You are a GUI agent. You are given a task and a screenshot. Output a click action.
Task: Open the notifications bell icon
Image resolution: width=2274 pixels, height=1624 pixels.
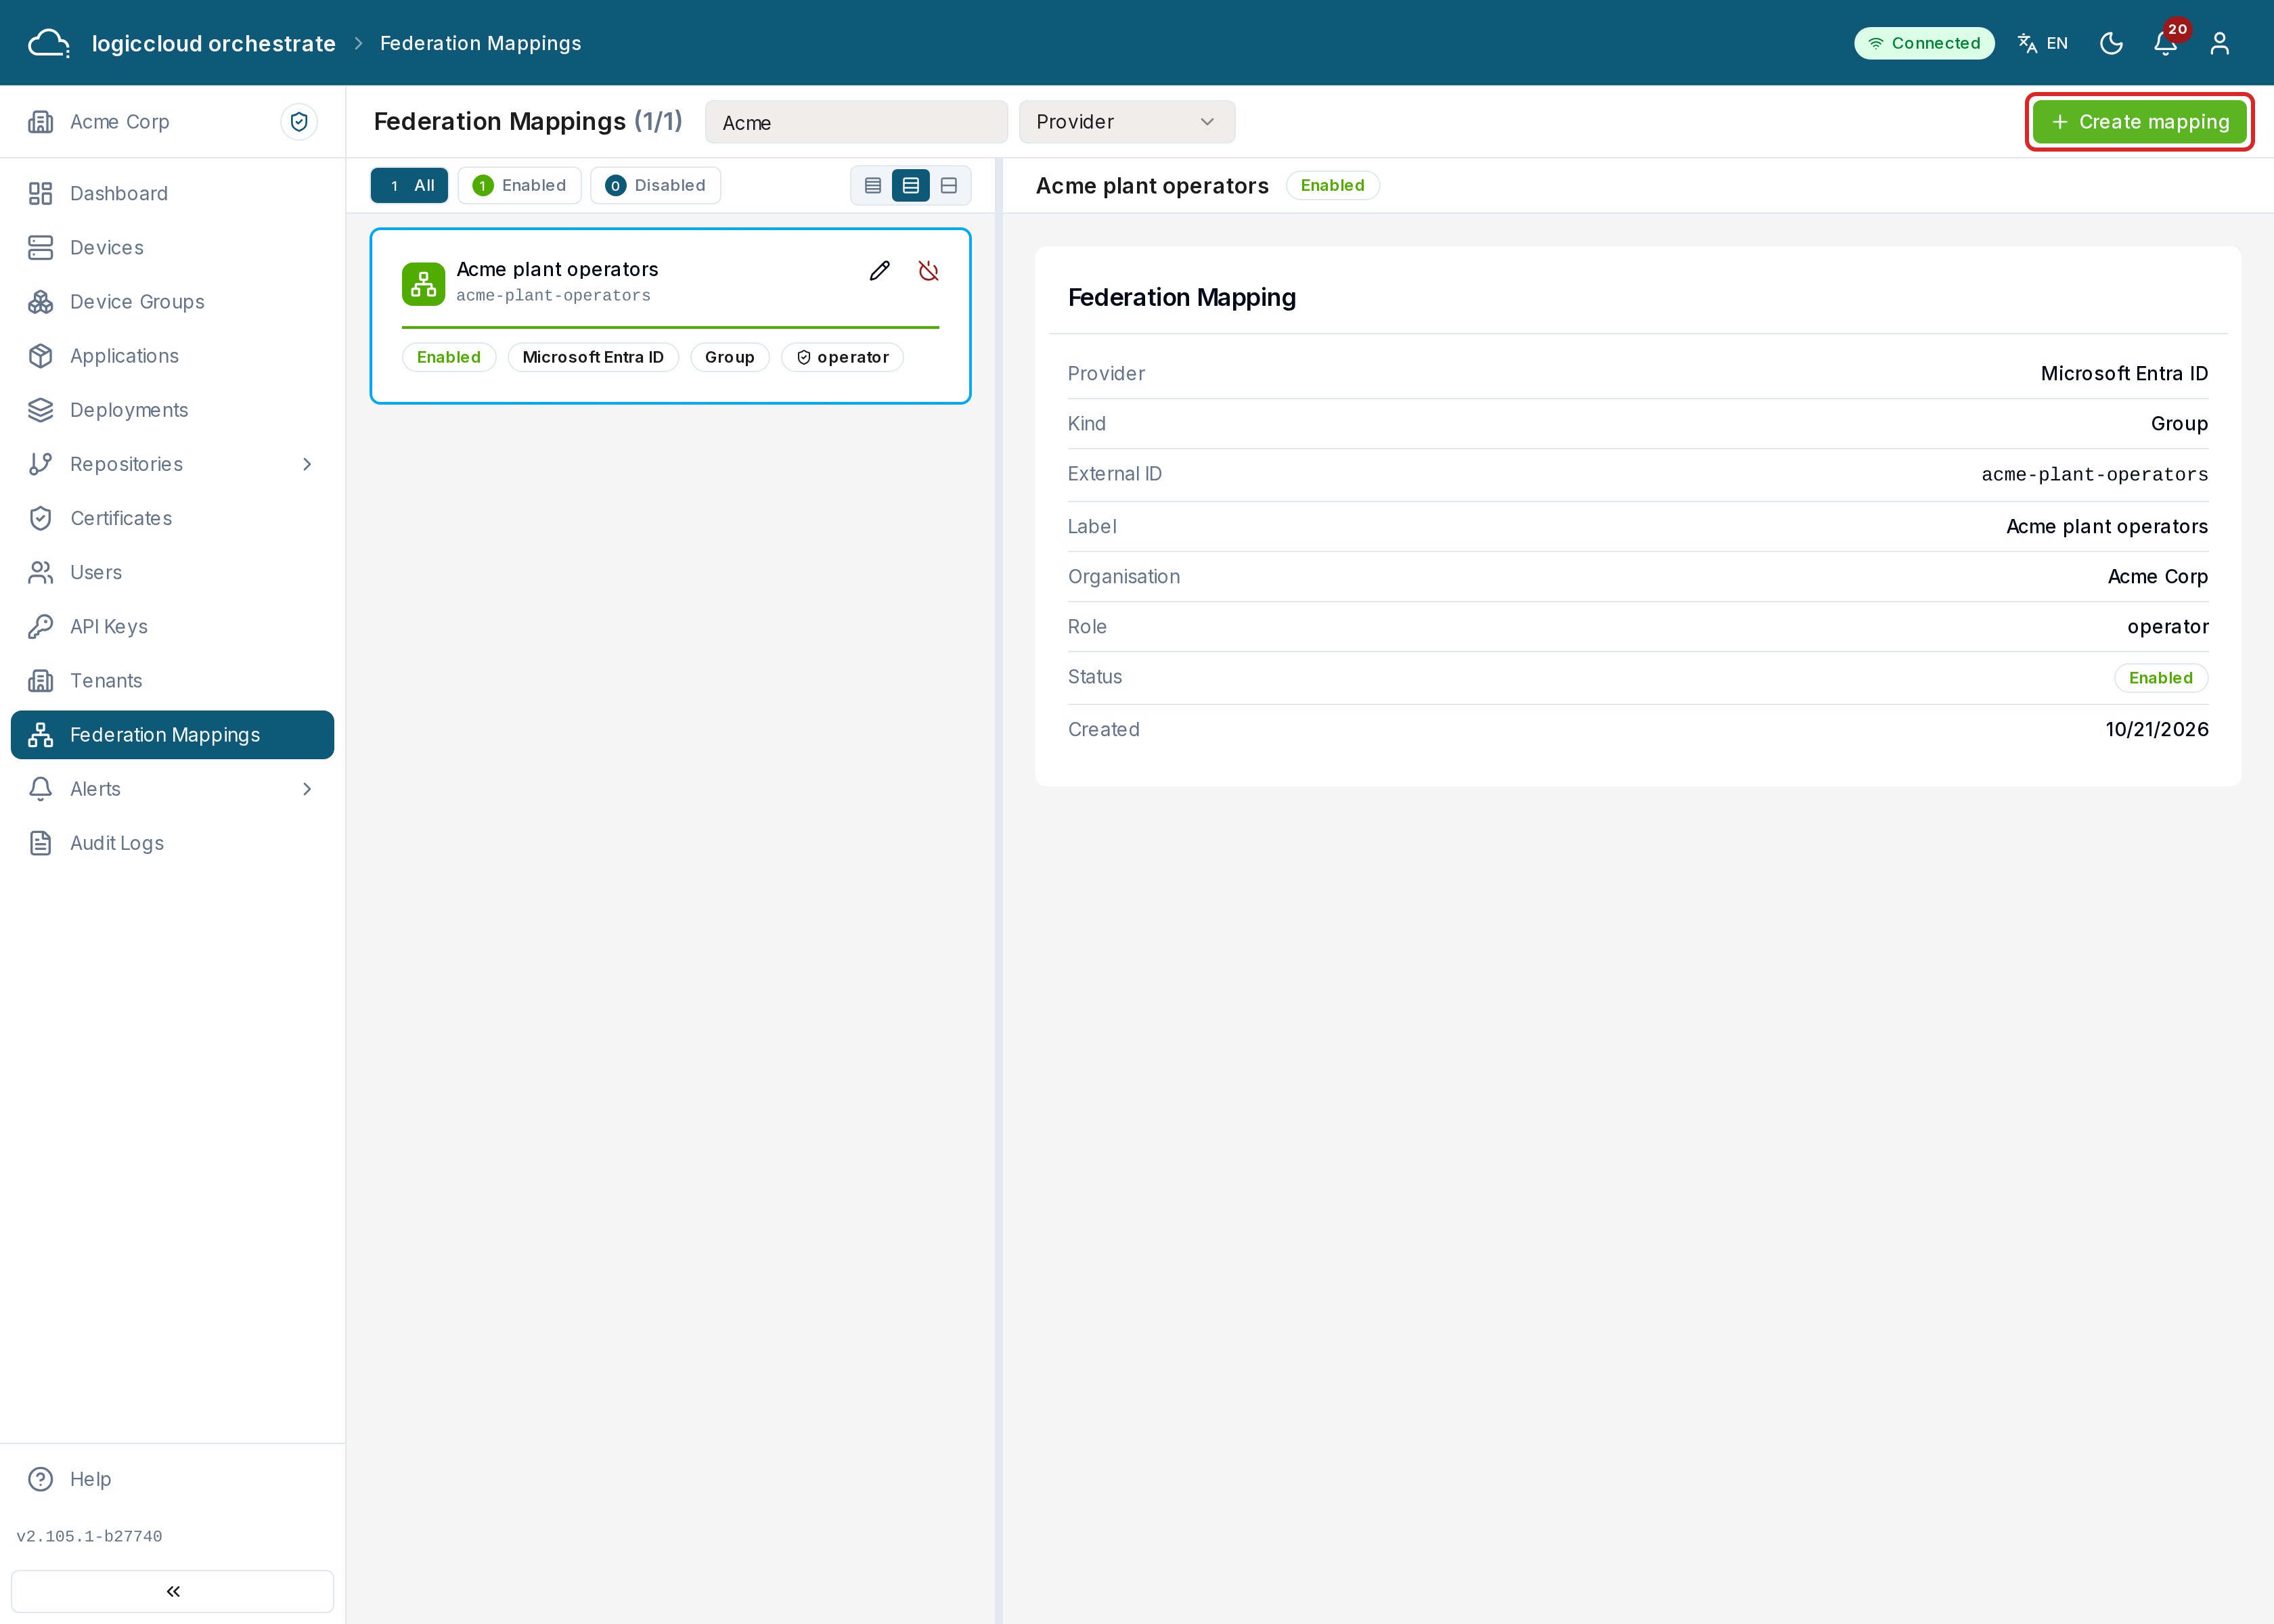click(x=2166, y=43)
